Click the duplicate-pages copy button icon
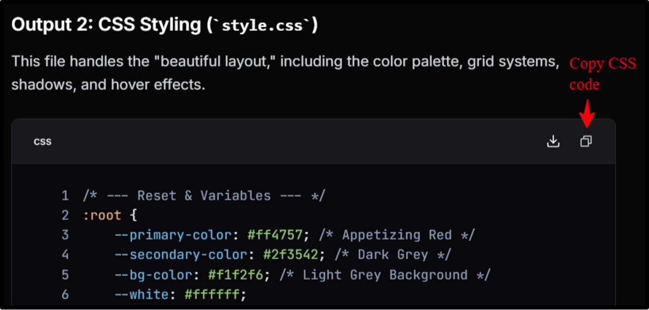 pyautogui.click(x=586, y=141)
